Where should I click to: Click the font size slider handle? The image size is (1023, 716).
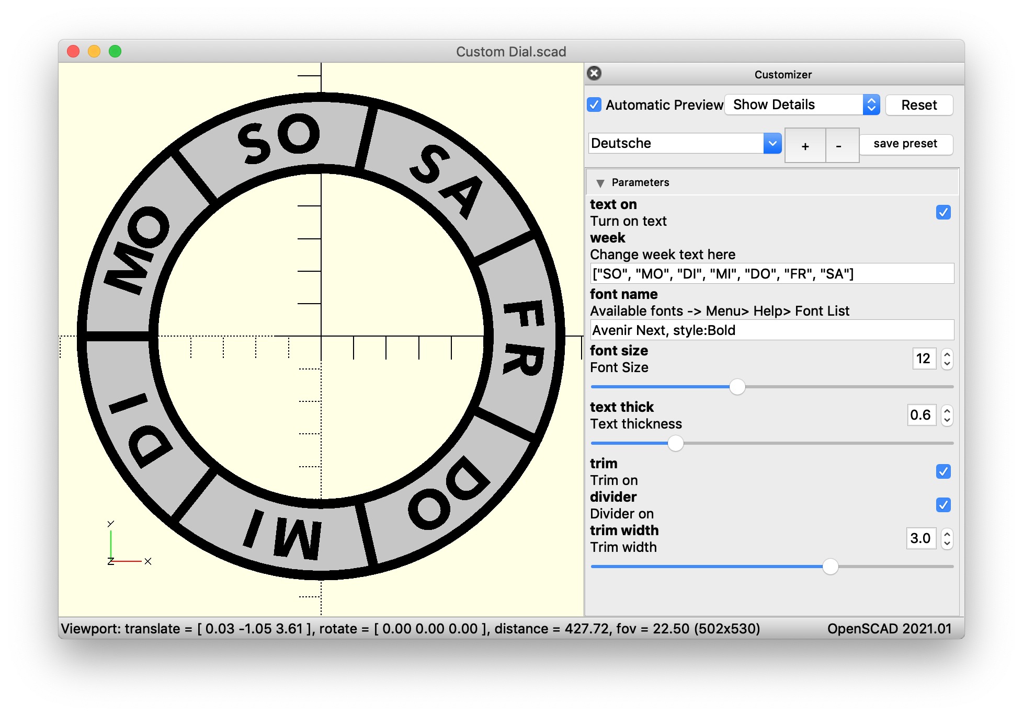coord(737,387)
